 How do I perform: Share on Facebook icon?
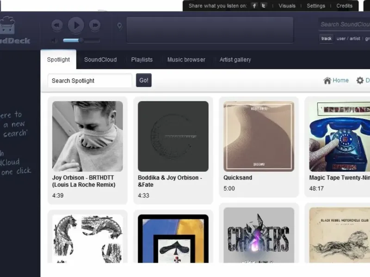pyautogui.click(x=254, y=6)
